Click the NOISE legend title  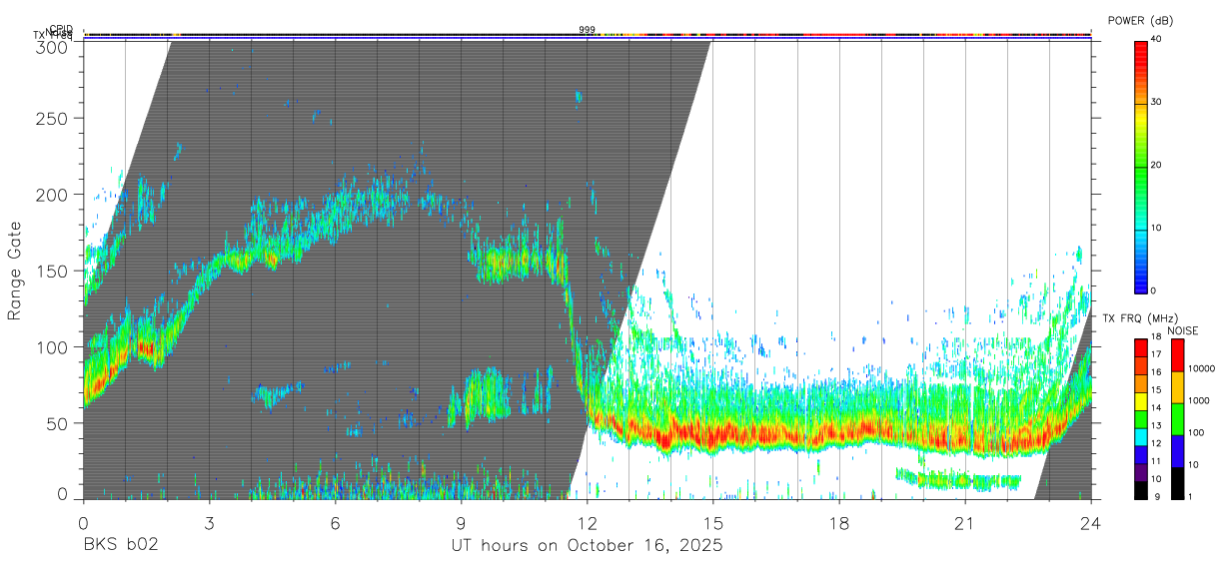tap(1182, 330)
